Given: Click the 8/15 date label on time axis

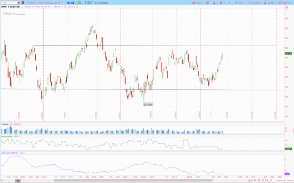Looking at the screenshot, I should 94,177.
